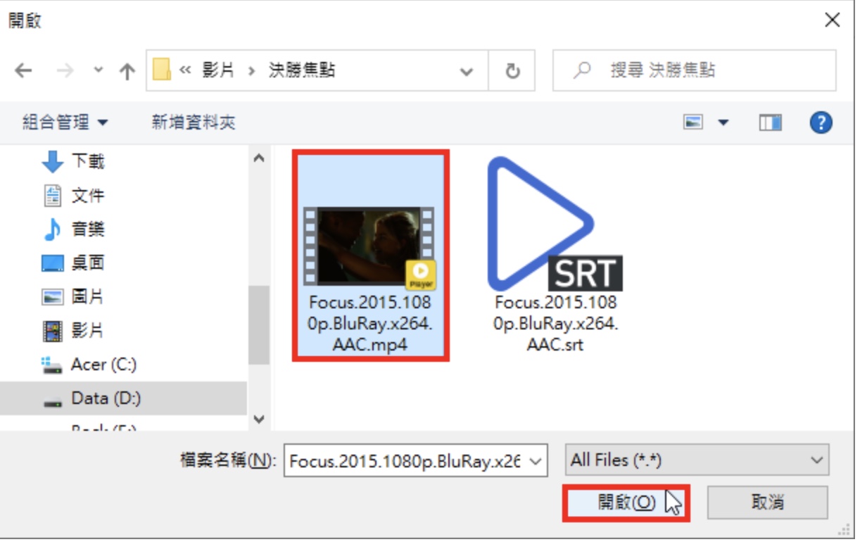
Task: Open help with the question mark icon
Action: 821,123
